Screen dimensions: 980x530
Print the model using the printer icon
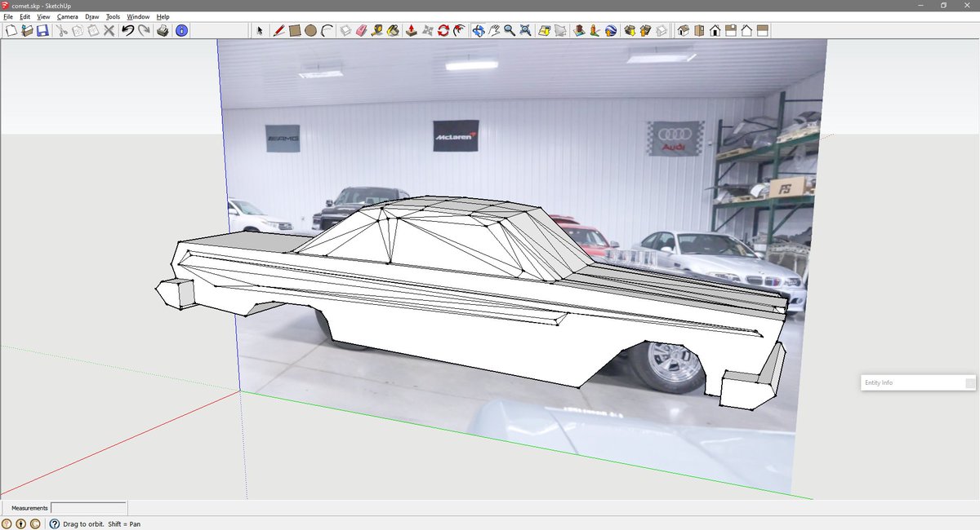163,31
